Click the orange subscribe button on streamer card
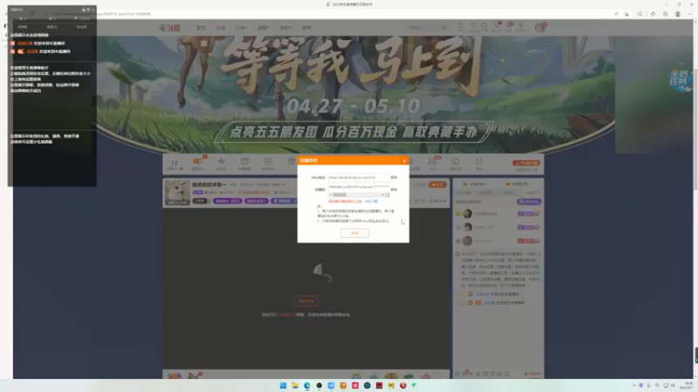698x392 pixels. tap(438, 185)
